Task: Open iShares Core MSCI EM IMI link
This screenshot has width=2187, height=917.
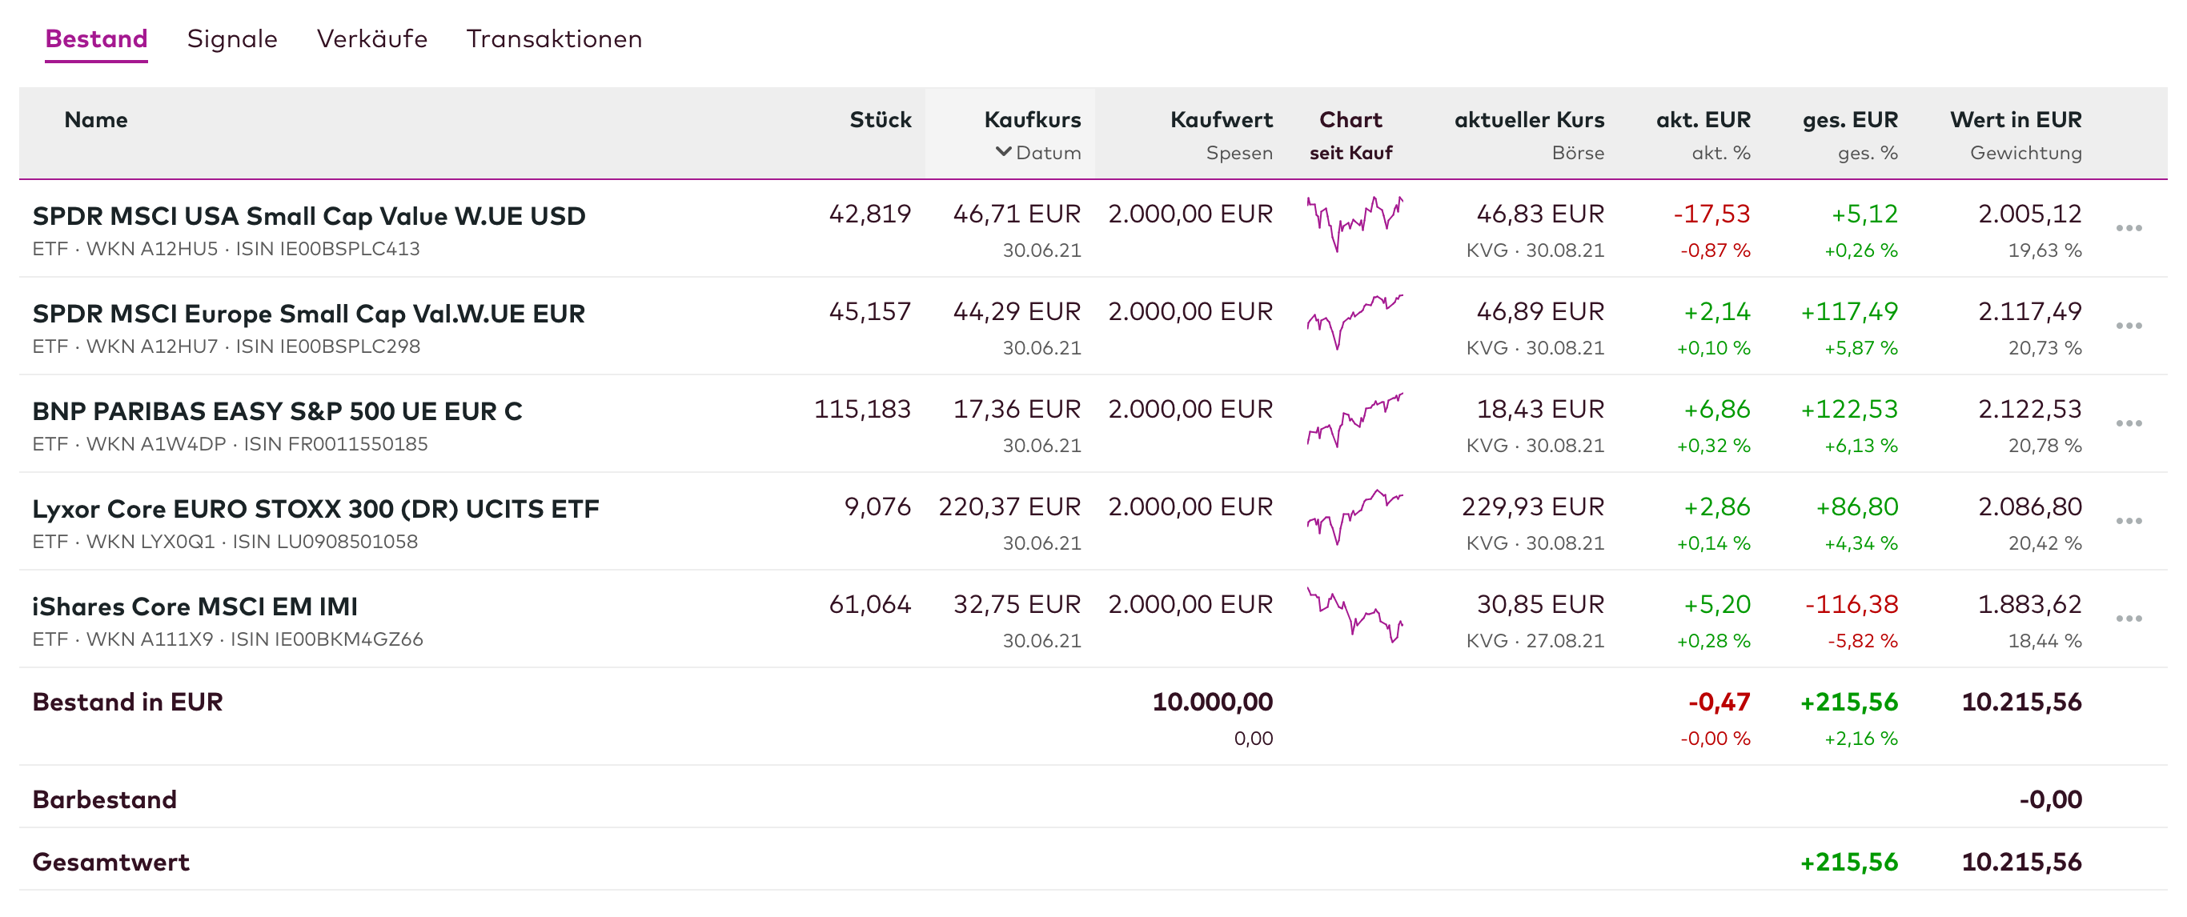Action: (195, 607)
